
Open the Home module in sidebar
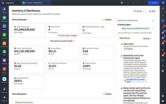pos(4,10)
